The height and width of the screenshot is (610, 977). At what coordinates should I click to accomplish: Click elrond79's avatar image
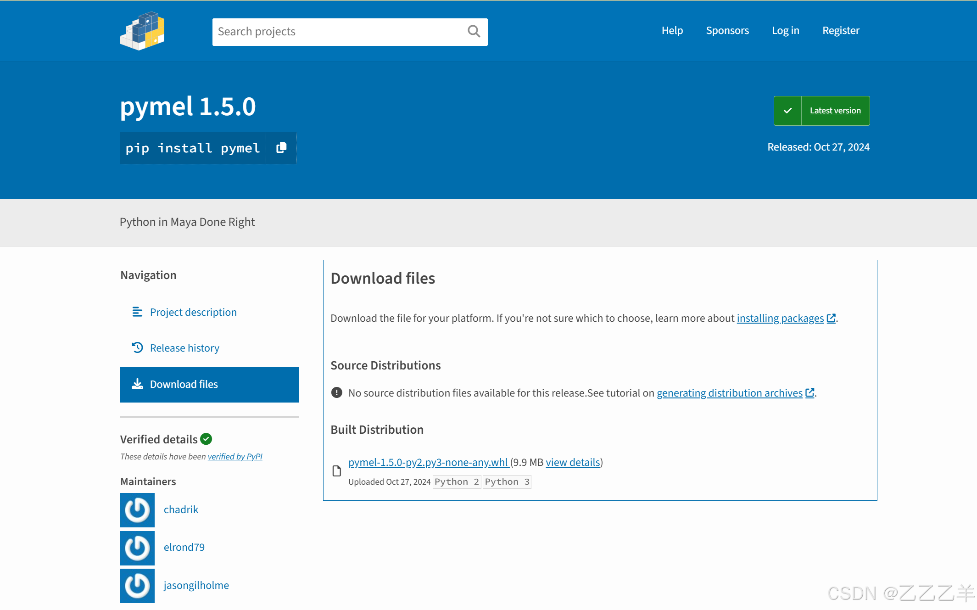(x=137, y=548)
